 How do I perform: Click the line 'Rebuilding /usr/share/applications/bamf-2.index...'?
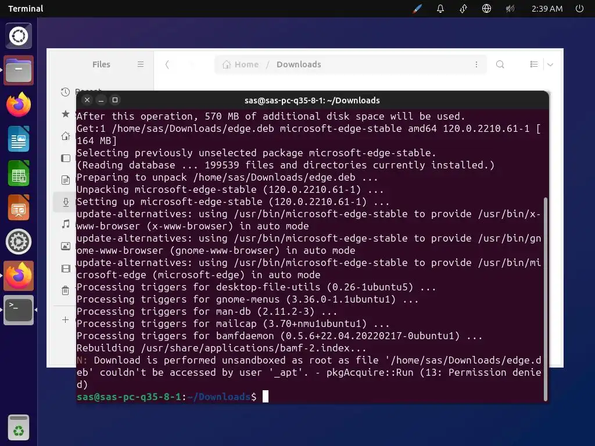tap(221, 348)
